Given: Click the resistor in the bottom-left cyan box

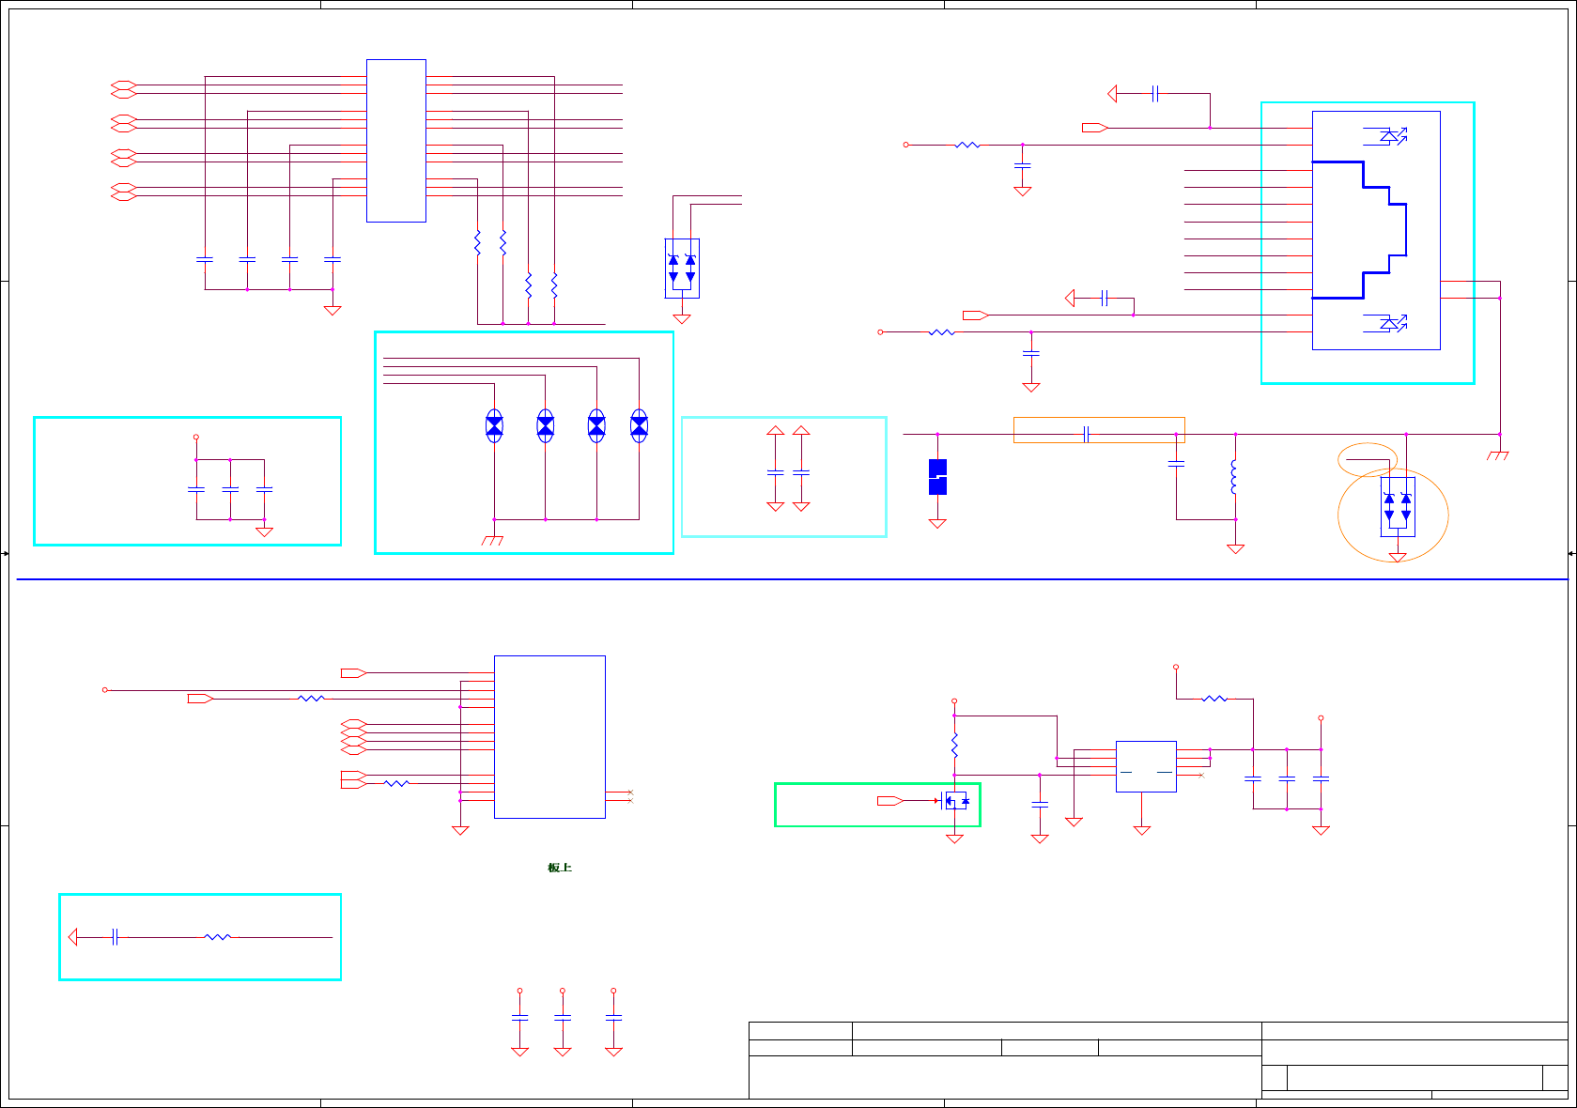Looking at the screenshot, I should coord(218,937).
